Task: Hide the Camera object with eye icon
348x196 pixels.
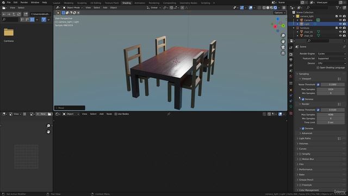Action: (340, 20)
